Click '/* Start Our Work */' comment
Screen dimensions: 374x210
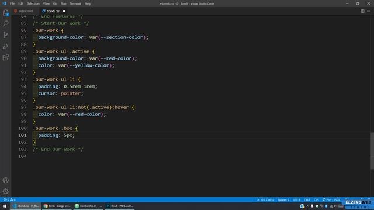pos(61,23)
